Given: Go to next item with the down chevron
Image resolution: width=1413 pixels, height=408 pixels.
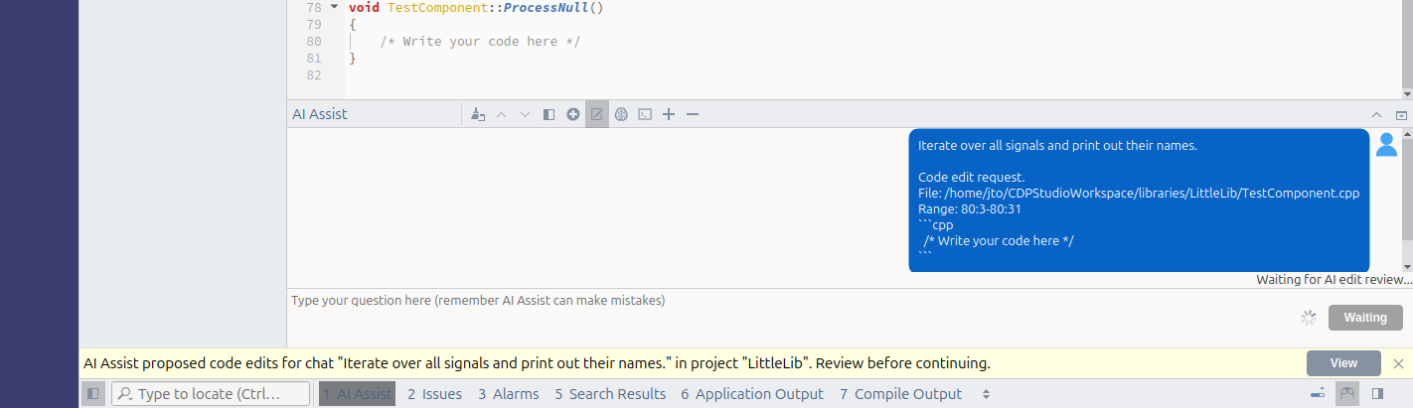Looking at the screenshot, I should click(526, 114).
